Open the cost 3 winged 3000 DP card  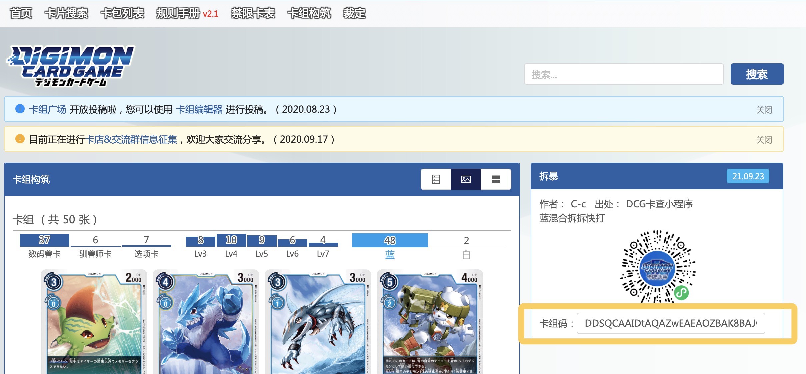318,322
